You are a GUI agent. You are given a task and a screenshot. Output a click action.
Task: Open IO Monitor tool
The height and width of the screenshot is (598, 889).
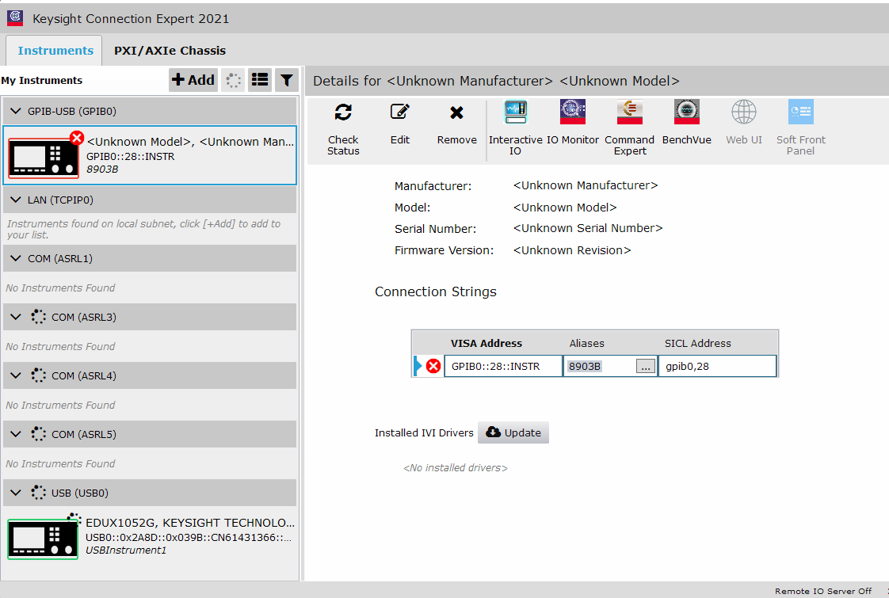572,112
